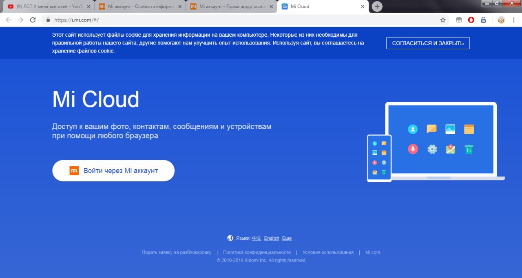Switch to Mi аккаунт Особиста інформація tab
The height and width of the screenshot is (278, 522).
tap(139, 7)
